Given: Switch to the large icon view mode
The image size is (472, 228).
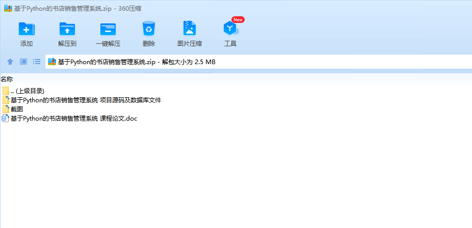Looking at the screenshot, I should point(23,62).
